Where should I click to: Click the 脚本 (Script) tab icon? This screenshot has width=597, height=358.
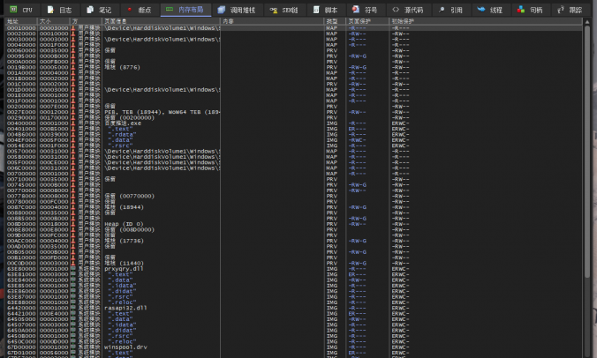(314, 9)
